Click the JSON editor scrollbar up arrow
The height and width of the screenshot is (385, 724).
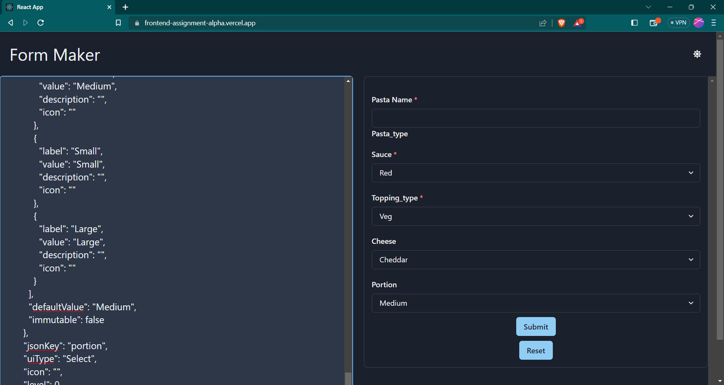pyautogui.click(x=348, y=81)
